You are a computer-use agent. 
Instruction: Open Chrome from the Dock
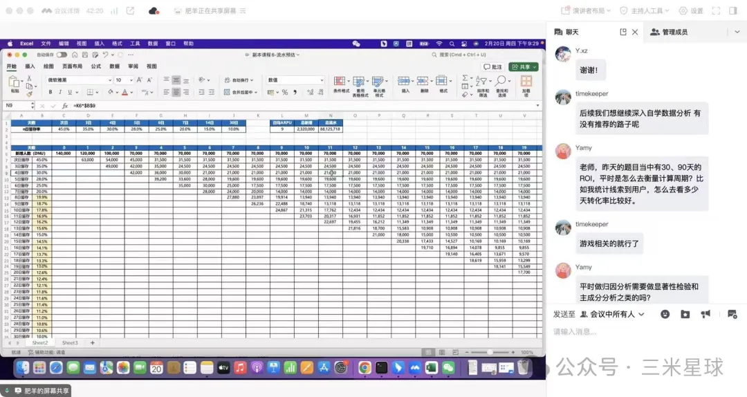[365, 368]
